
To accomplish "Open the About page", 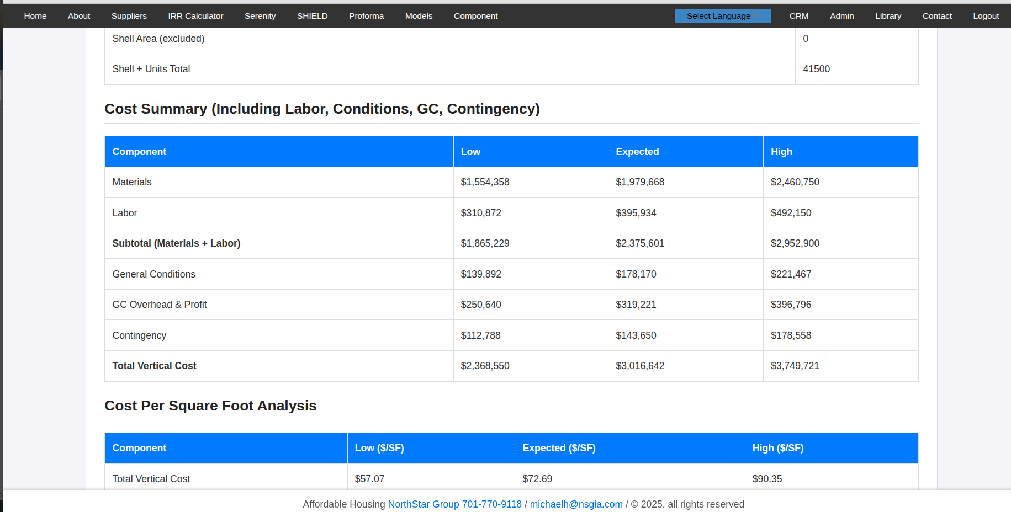I will [78, 16].
